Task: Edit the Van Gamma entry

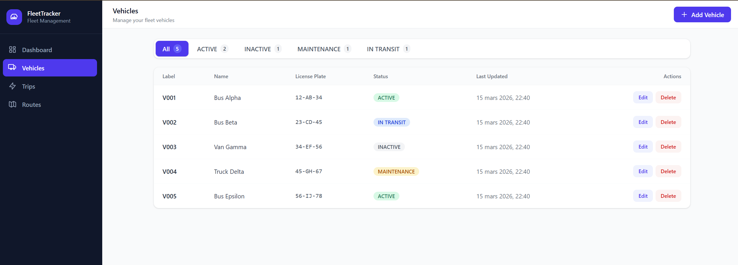Action: pos(643,147)
